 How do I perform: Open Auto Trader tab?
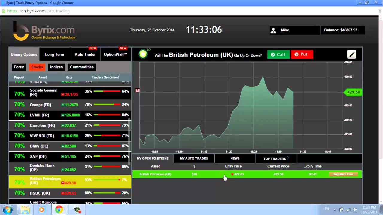coord(85,54)
